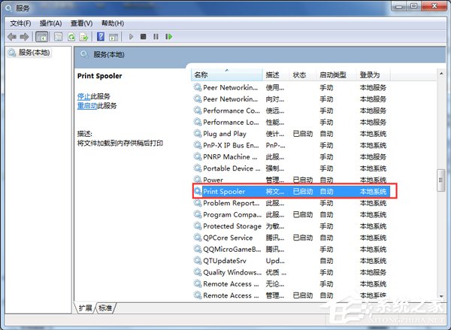Sort the list by the 名称 column header
The width and height of the screenshot is (451, 330).
201,75
